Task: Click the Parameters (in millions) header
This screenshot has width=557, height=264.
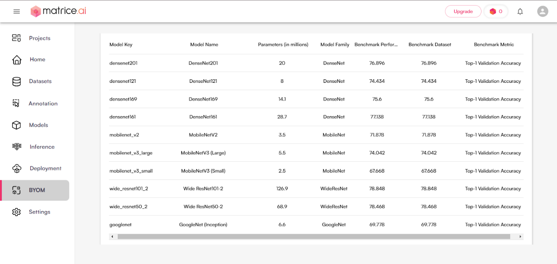Action: click(283, 45)
